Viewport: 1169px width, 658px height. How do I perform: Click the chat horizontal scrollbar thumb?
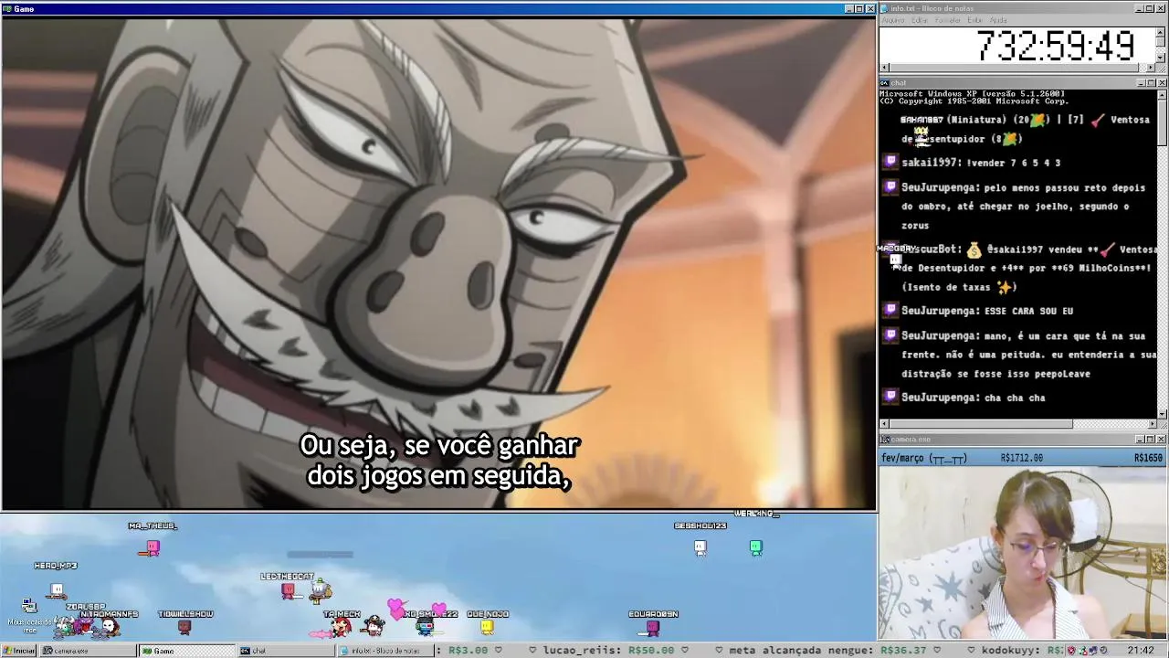click(981, 424)
